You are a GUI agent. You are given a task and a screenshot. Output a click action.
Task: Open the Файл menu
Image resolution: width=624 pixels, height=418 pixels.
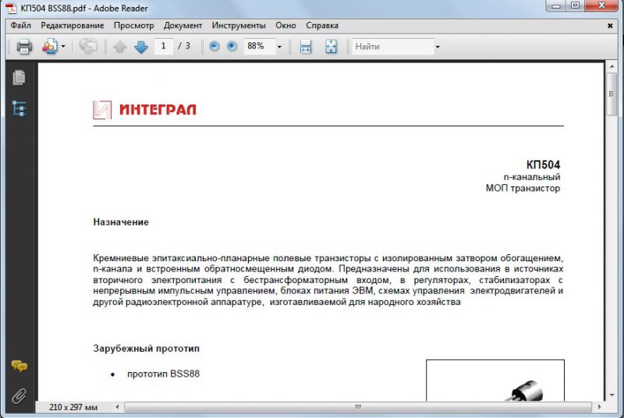21,26
